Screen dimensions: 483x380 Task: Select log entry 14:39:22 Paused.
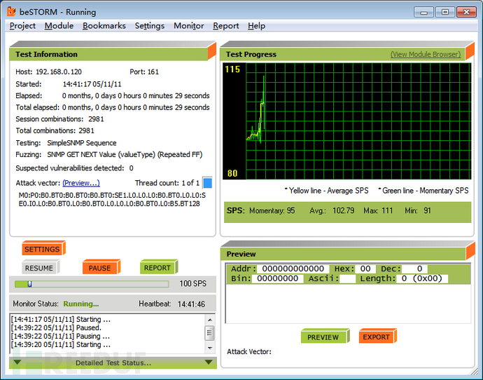tap(56, 327)
